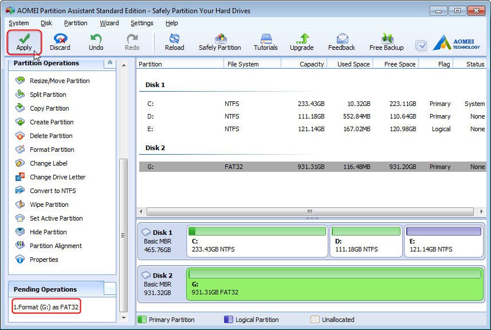Click the left panel vertical scrollbar thumb
The height and width of the screenshot is (330, 491).
[x=124, y=235]
